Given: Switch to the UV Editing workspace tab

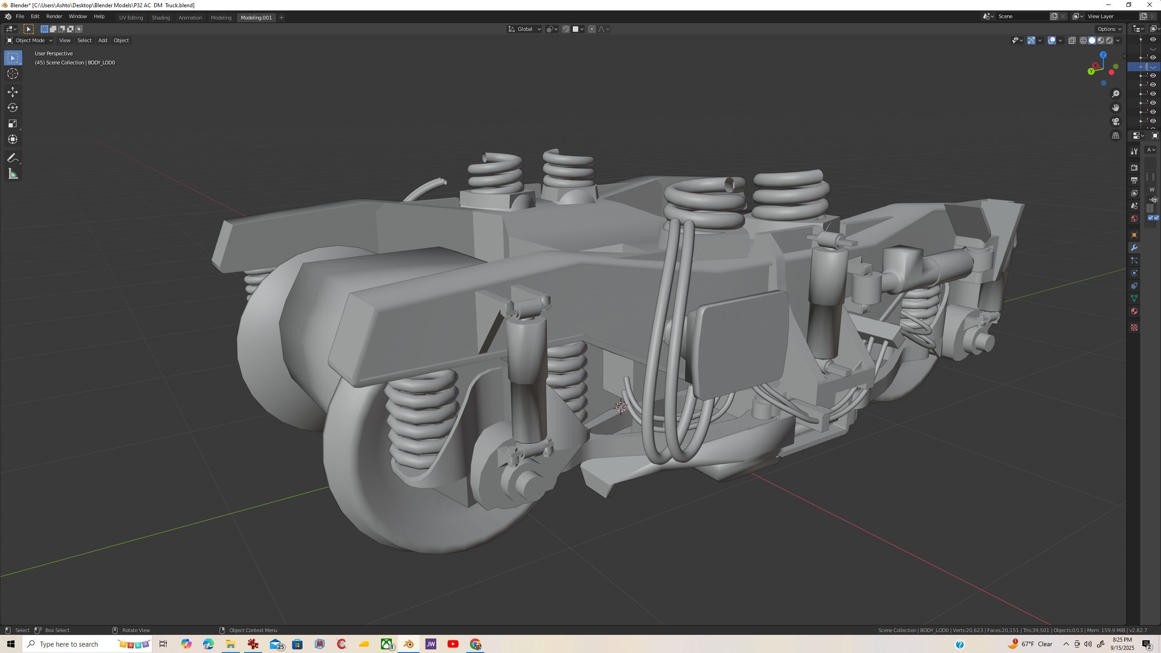Looking at the screenshot, I should [x=131, y=18].
